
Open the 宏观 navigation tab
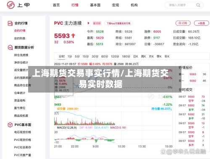115,5
